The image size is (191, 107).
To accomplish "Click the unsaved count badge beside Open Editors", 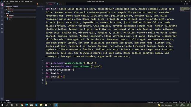I will point(15,6).
